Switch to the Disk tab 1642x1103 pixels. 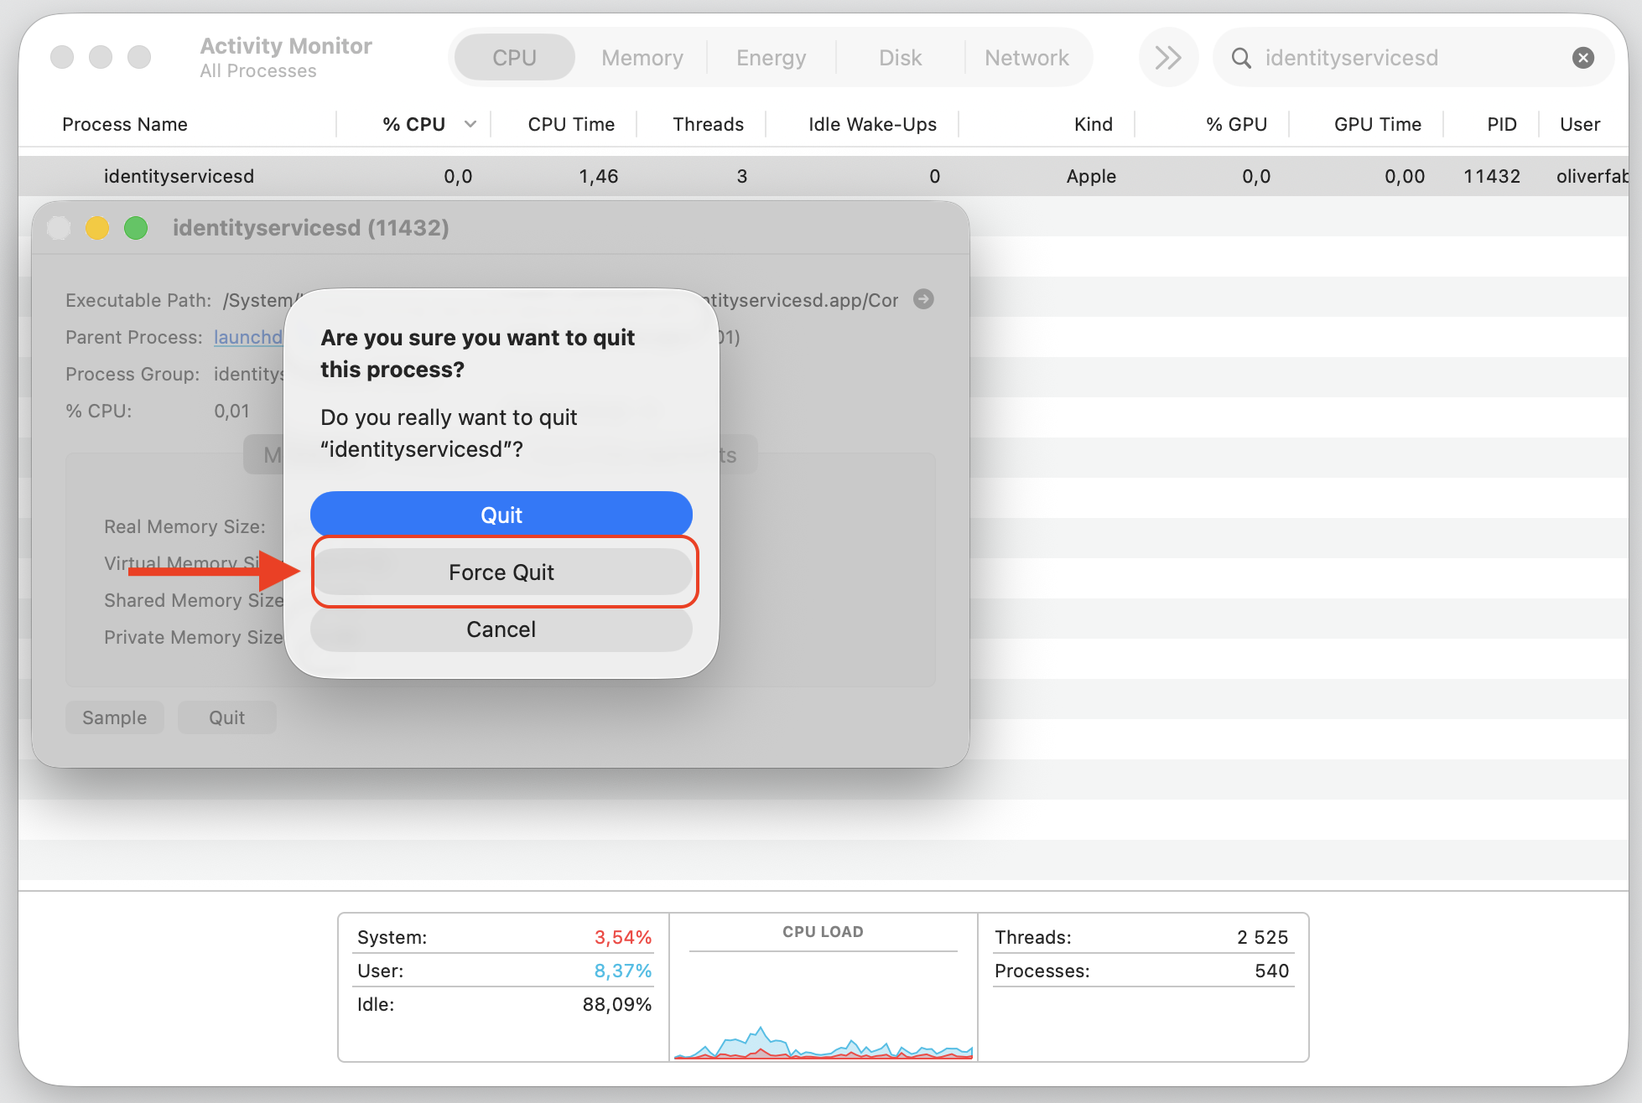900,58
